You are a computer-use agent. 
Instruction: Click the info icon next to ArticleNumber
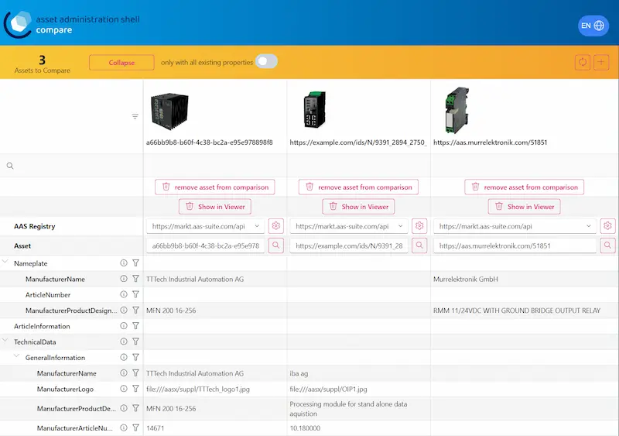[123, 294]
